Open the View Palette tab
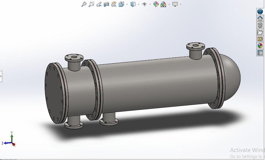This screenshot has height=160, width=265. [260, 39]
